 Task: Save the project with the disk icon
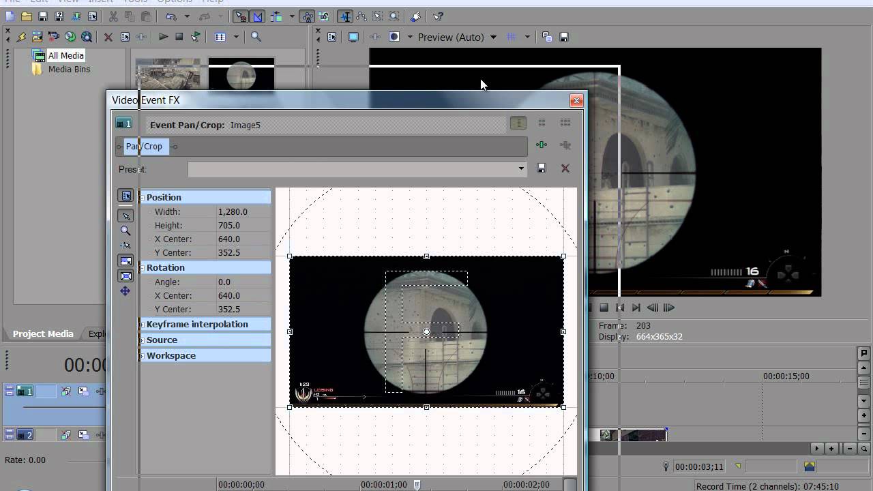pos(42,16)
